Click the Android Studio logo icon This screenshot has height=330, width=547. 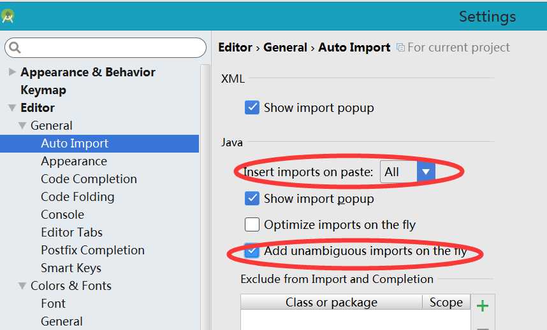7,16
